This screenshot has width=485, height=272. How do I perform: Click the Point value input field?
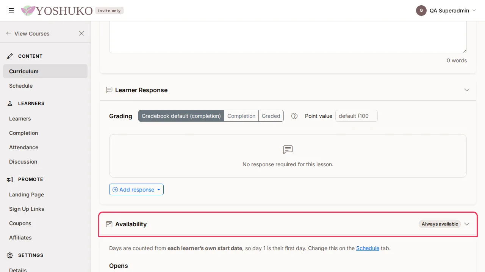(357, 116)
